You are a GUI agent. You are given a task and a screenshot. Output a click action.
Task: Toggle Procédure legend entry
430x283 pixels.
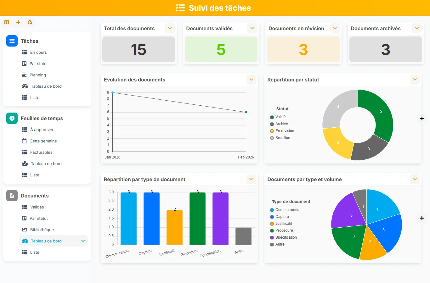click(282, 230)
